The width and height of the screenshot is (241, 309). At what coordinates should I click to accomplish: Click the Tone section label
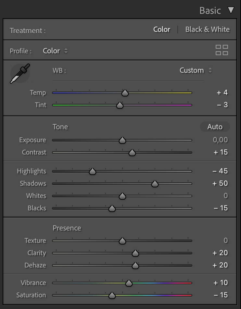pyautogui.click(x=60, y=127)
